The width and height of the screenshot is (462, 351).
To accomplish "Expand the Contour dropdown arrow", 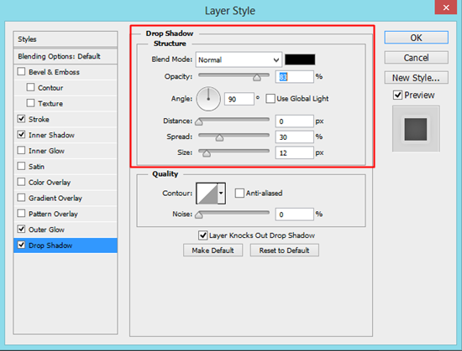I will 221,194.
